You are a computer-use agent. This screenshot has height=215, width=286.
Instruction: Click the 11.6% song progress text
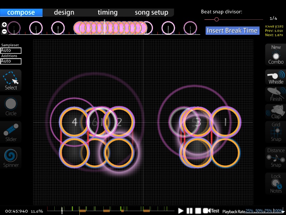pyautogui.click(x=37, y=211)
